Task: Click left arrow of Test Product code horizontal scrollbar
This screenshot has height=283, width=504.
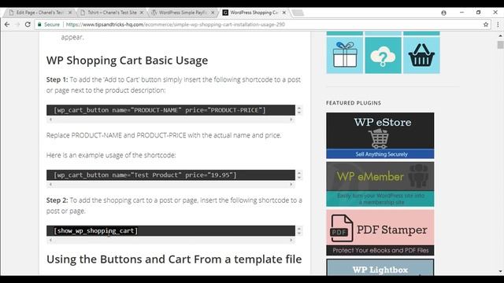Action: point(50,184)
